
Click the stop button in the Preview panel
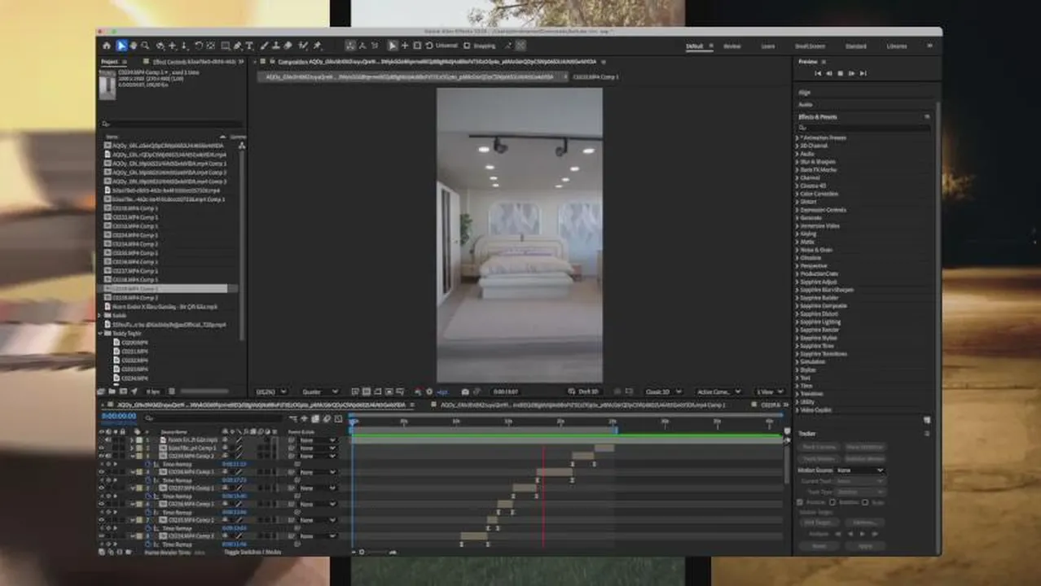click(x=840, y=73)
